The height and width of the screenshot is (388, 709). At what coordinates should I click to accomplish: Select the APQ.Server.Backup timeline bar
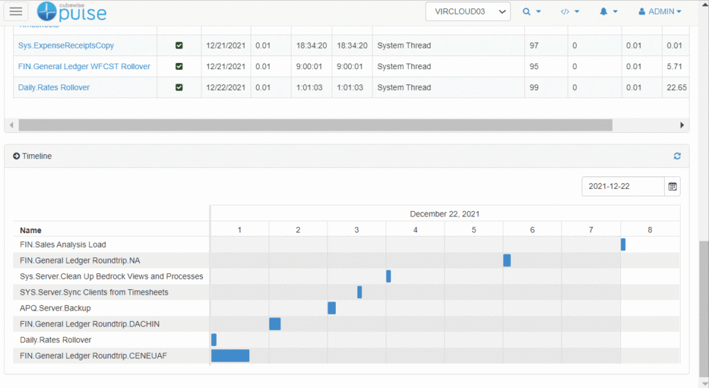point(332,308)
